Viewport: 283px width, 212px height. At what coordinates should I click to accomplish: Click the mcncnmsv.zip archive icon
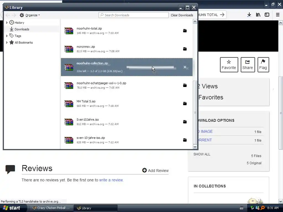pos(69,49)
